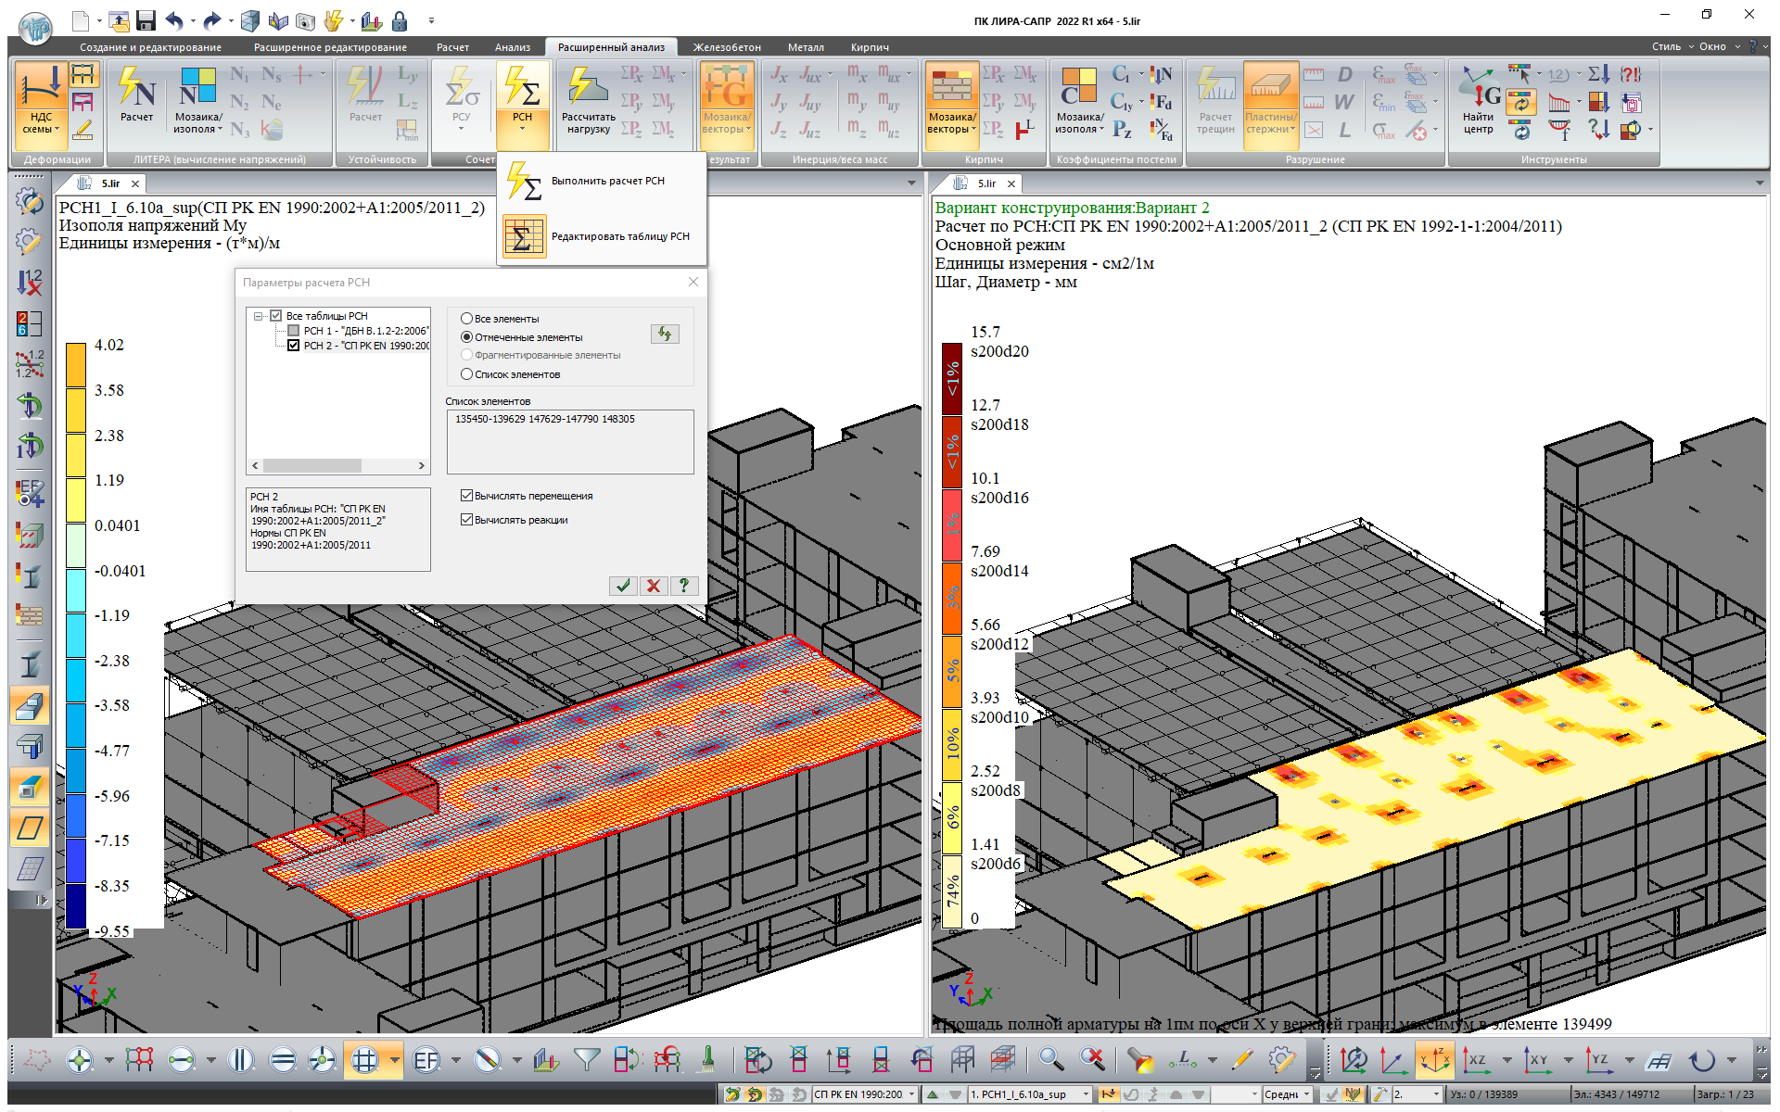This screenshot has width=1780, height=1112.
Task: Switch to the Железобетон ribbon tab
Action: [727, 47]
